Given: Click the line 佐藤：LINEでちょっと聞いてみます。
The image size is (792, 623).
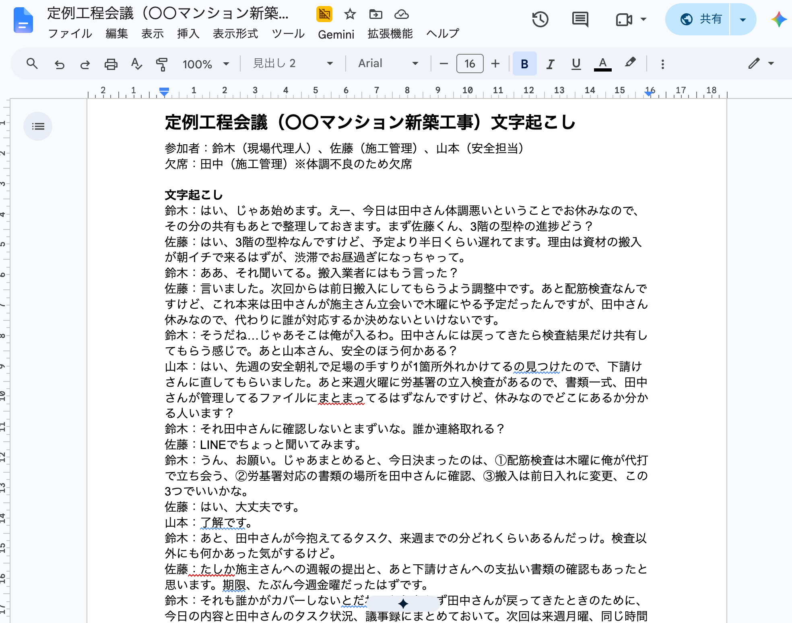Looking at the screenshot, I should click(263, 445).
